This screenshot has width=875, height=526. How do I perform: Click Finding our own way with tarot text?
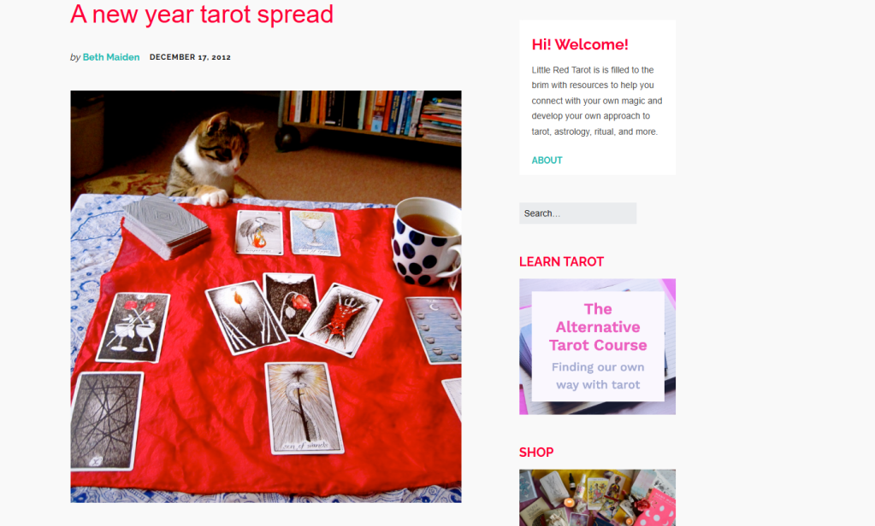click(x=598, y=376)
